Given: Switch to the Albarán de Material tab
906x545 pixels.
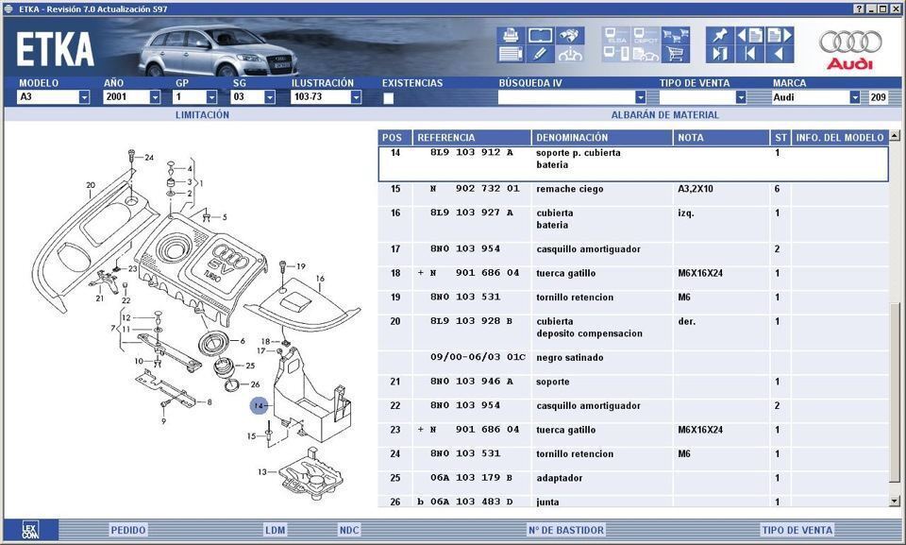Looking at the screenshot, I should [x=664, y=115].
